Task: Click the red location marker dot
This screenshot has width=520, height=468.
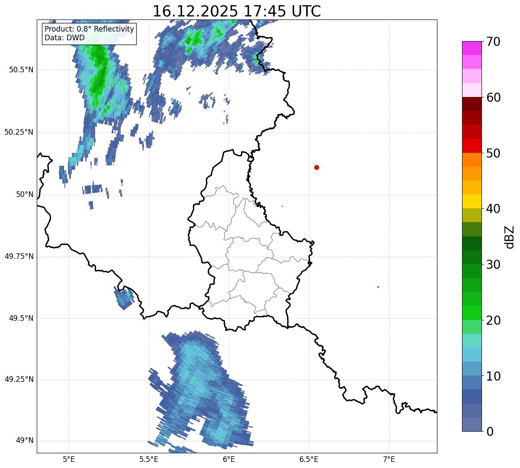Action: click(x=317, y=167)
